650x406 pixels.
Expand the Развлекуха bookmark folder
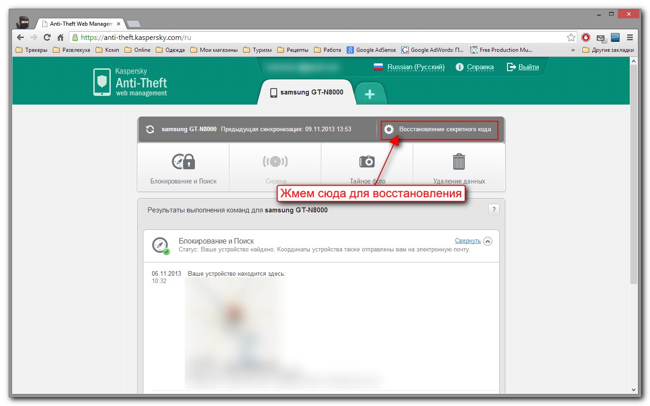click(71, 50)
